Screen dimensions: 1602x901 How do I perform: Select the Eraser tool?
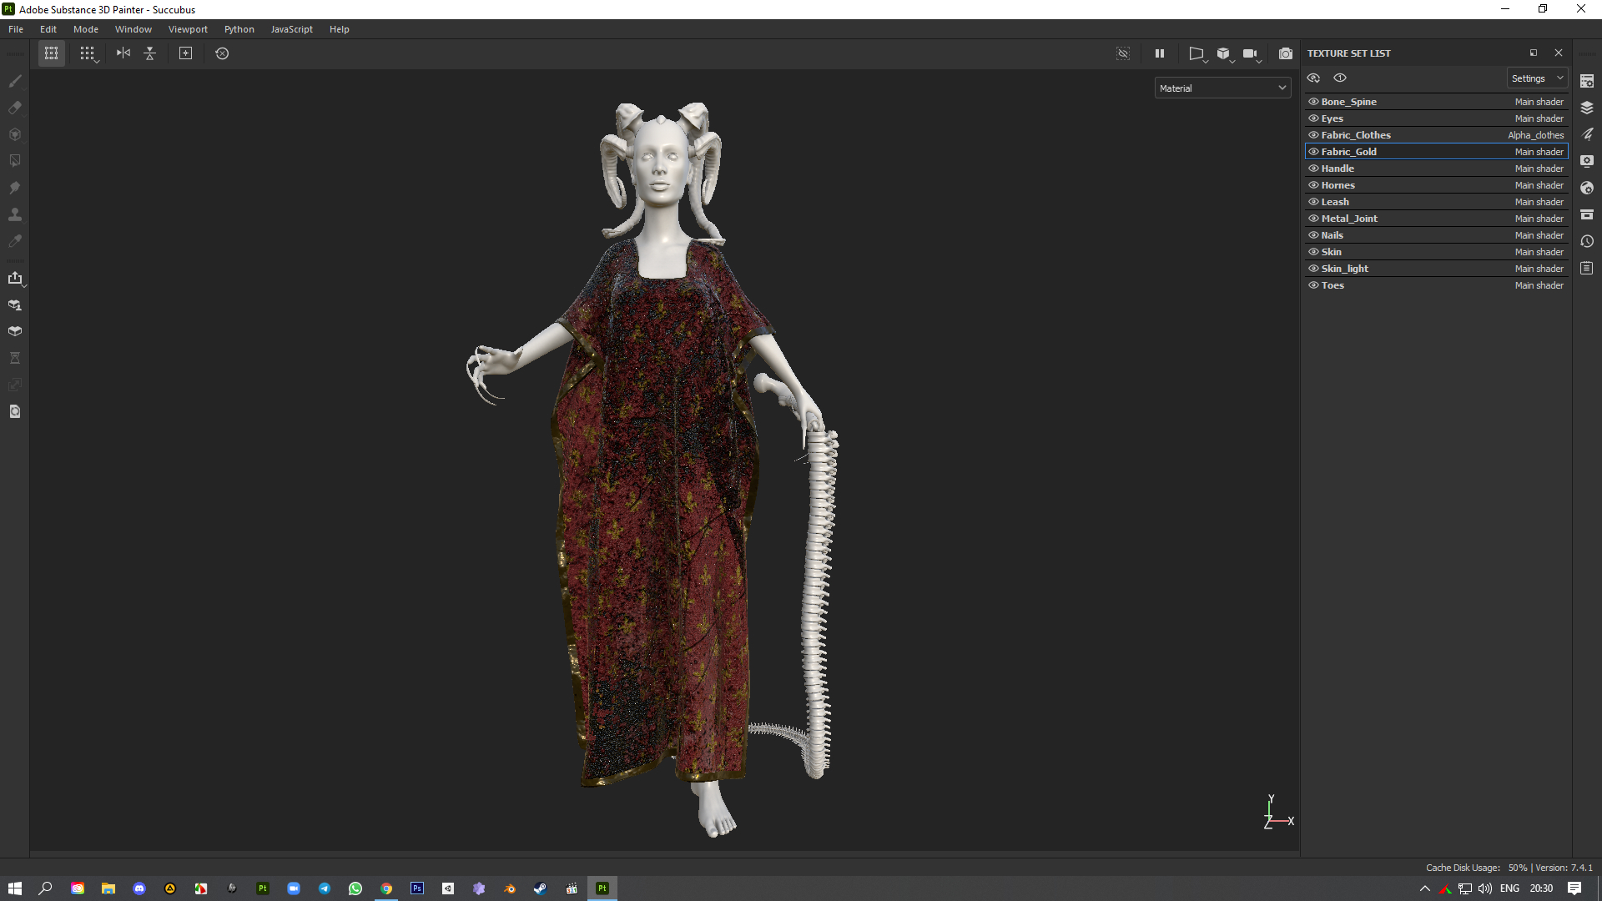click(x=15, y=108)
